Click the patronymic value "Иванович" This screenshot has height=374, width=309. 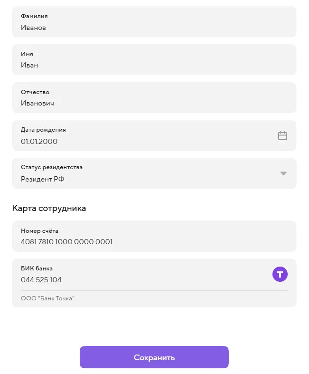tap(37, 103)
